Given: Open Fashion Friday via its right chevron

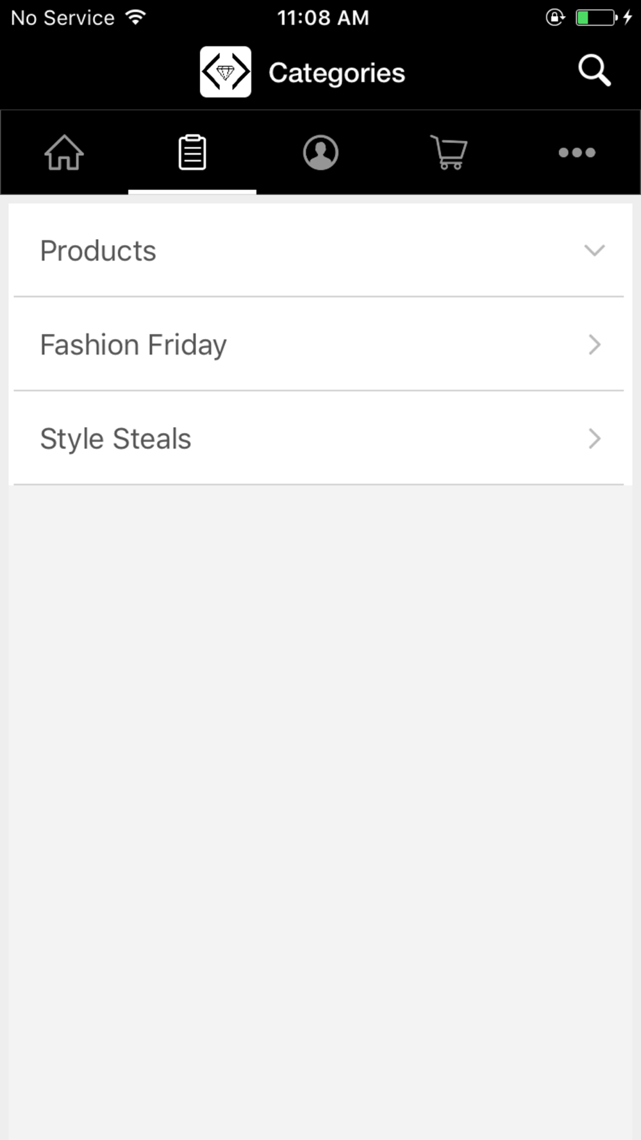Looking at the screenshot, I should [595, 344].
